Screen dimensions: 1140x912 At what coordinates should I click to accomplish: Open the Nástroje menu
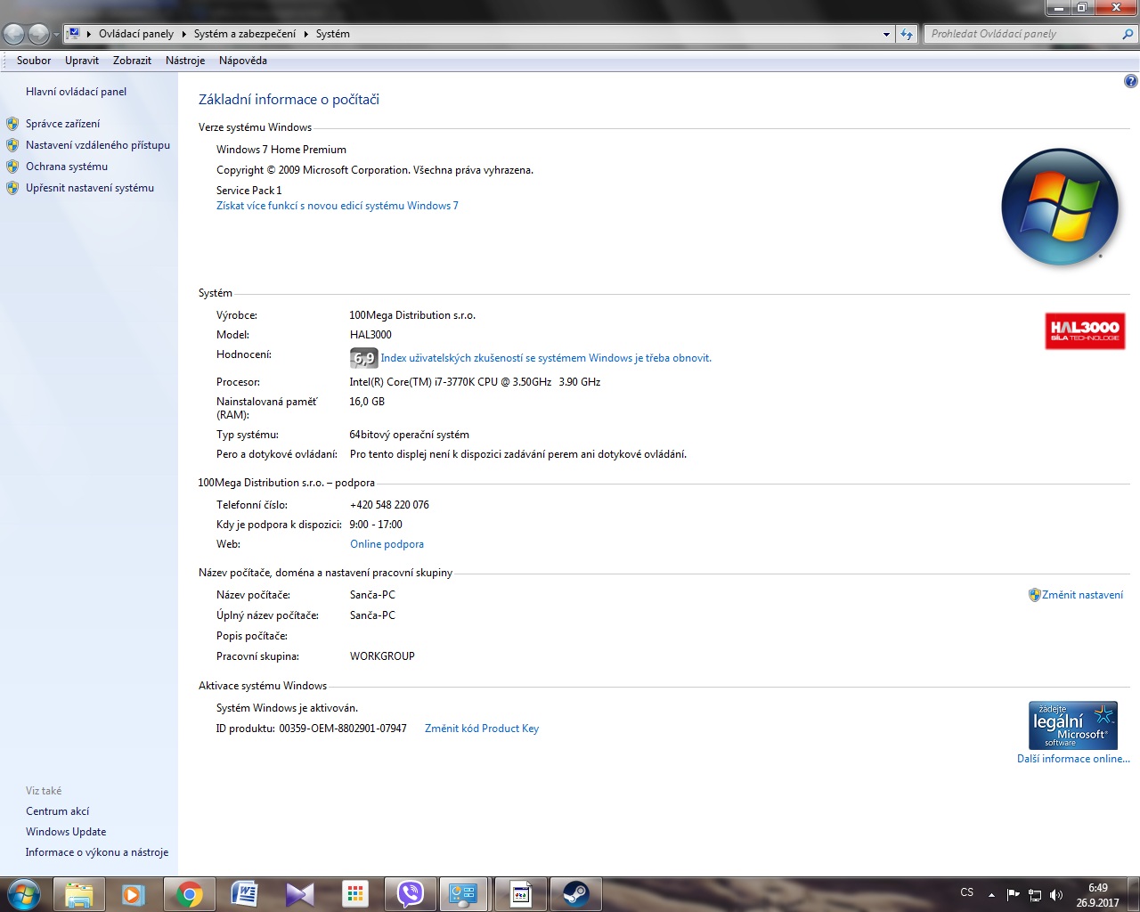[x=185, y=61]
